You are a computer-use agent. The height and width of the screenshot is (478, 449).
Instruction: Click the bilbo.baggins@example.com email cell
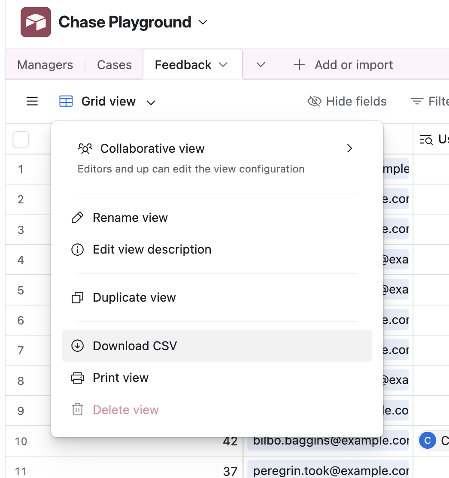tap(328, 441)
